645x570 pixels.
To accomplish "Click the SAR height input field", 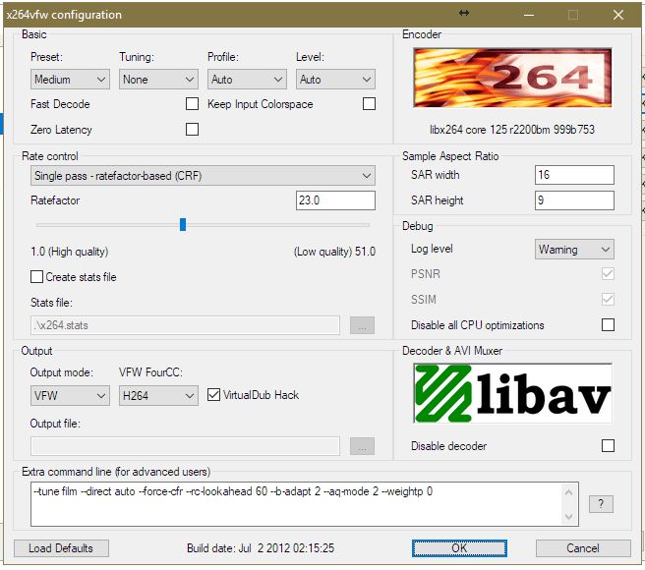I will 574,200.
